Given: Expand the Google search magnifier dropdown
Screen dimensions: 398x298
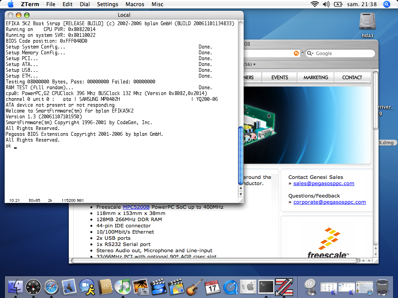Looking at the screenshot, I should (x=311, y=54).
